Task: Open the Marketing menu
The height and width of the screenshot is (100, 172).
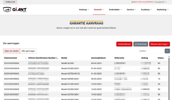Action: (163, 10)
